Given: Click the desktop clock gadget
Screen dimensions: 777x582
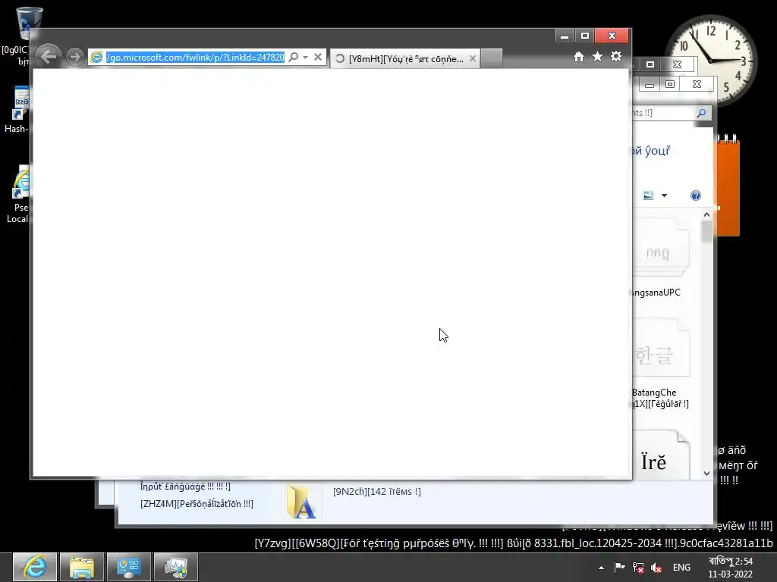Looking at the screenshot, I should (x=713, y=59).
